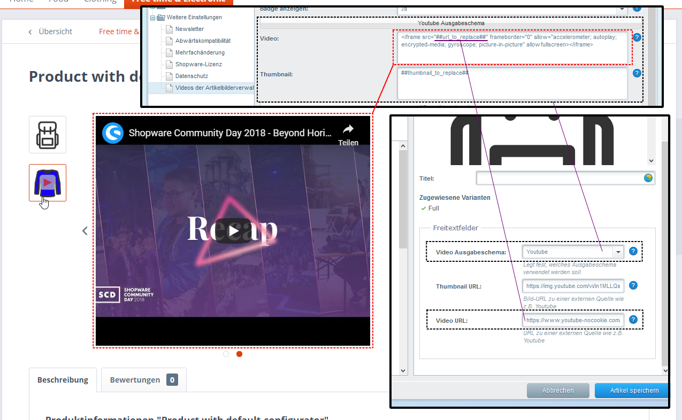Click the document icon next to Newsletter

coord(169,29)
